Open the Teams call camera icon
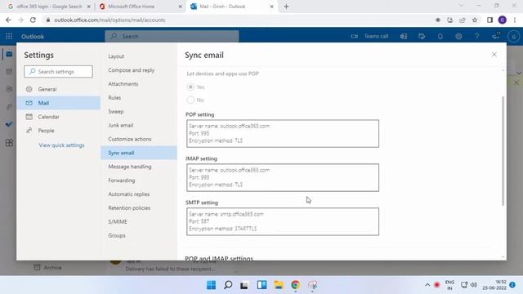This screenshot has height=294, width=523. 354,36
